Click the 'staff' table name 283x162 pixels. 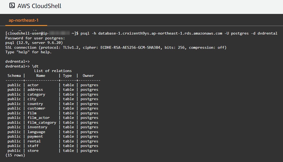pyautogui.click(x=33, y=146)
